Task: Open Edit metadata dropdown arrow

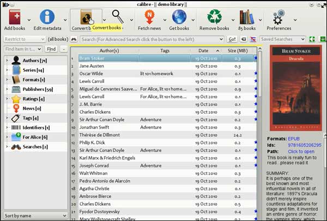Action: pos(65,20)
